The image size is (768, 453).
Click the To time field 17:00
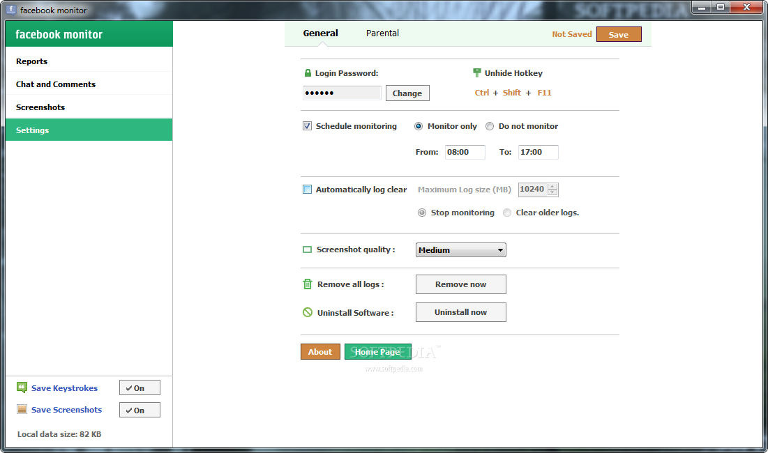click(538, 152)
